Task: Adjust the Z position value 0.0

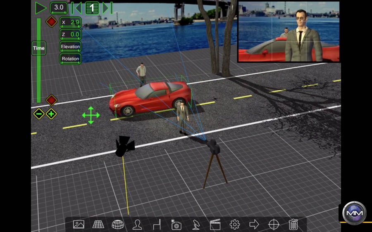Action: pos(70,35)
